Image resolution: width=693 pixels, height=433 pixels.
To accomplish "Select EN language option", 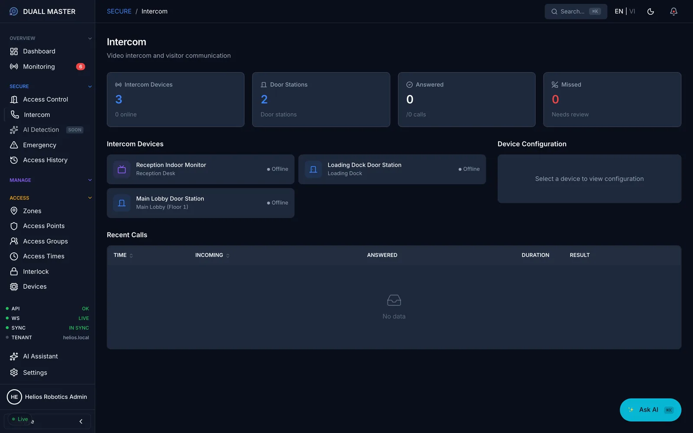I will click(619, 11).
